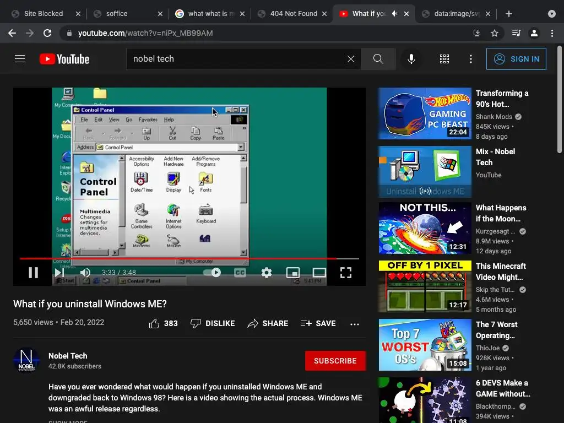
Task: Open the Chrome profile icon
Action: click(x=534, y=33)
